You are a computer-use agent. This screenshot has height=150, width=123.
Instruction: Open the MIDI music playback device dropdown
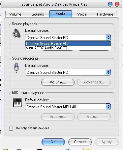point(108,107)
